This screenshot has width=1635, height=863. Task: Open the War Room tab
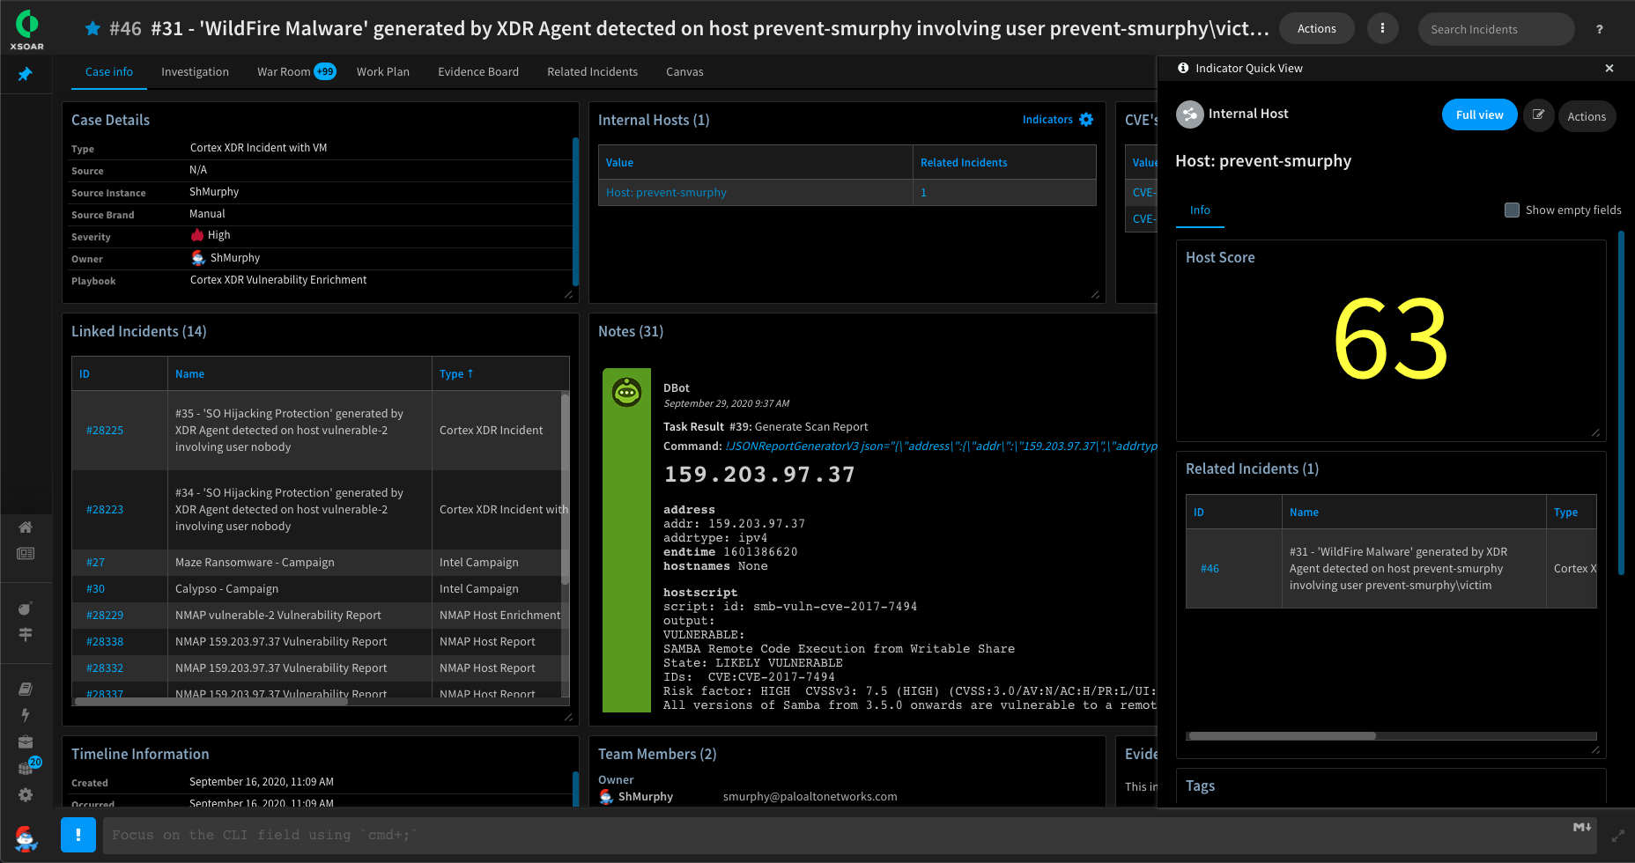click(296, 72)
